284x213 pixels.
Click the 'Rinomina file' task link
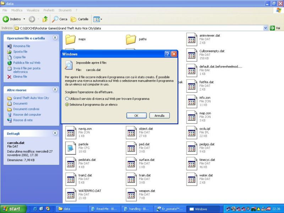(21, 46)
